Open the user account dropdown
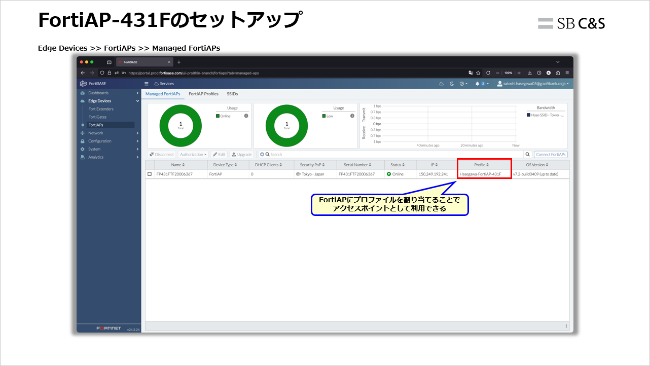The height and width of the screenshot is (366, 650). tap(533, 84)
